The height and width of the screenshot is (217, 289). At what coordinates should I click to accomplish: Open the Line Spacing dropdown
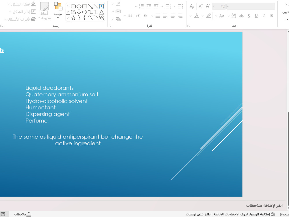point(140,6)
